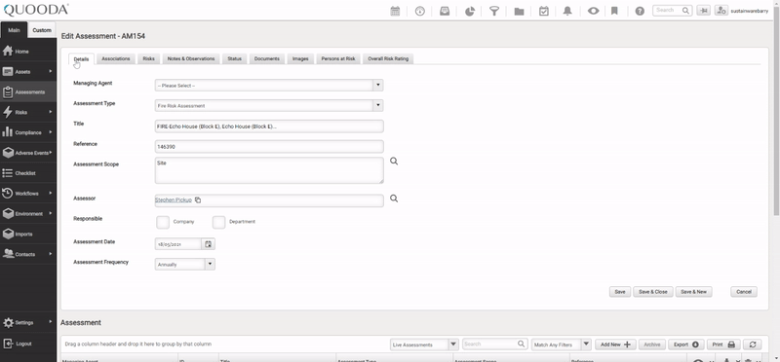The height and width of the screenshot is (362, 780).
Task: Click the Title input field
Action: [269, 127]
